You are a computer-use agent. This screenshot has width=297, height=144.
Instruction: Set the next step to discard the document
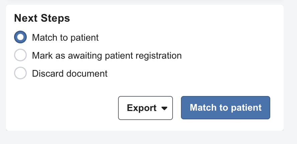click(20, 73)
